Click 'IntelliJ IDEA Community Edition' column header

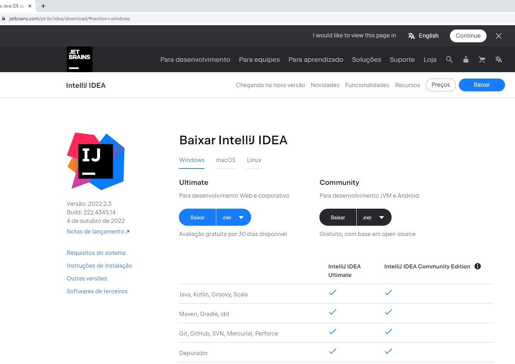tap(427, 267)
